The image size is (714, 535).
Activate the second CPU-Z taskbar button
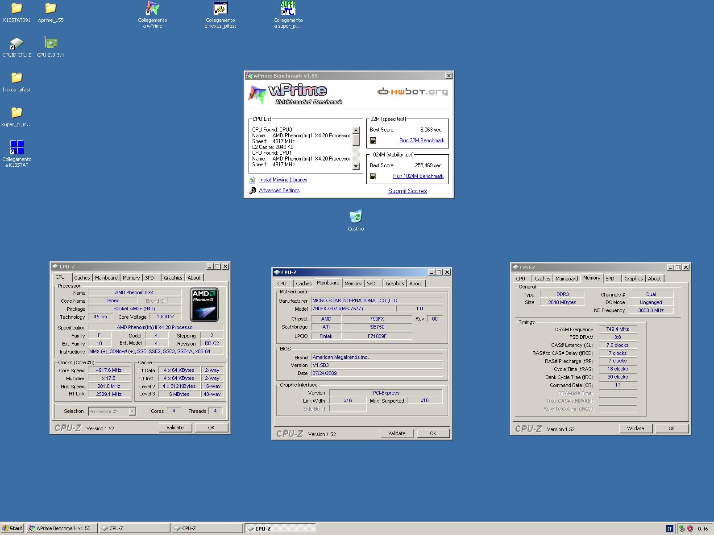pyautogui.click(x=207, y=529)
